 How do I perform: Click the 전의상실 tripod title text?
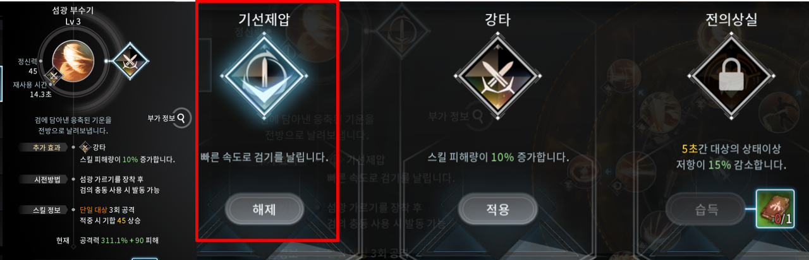point(731,20)
